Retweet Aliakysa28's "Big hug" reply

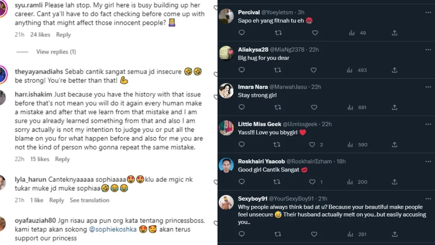[278, 70]
